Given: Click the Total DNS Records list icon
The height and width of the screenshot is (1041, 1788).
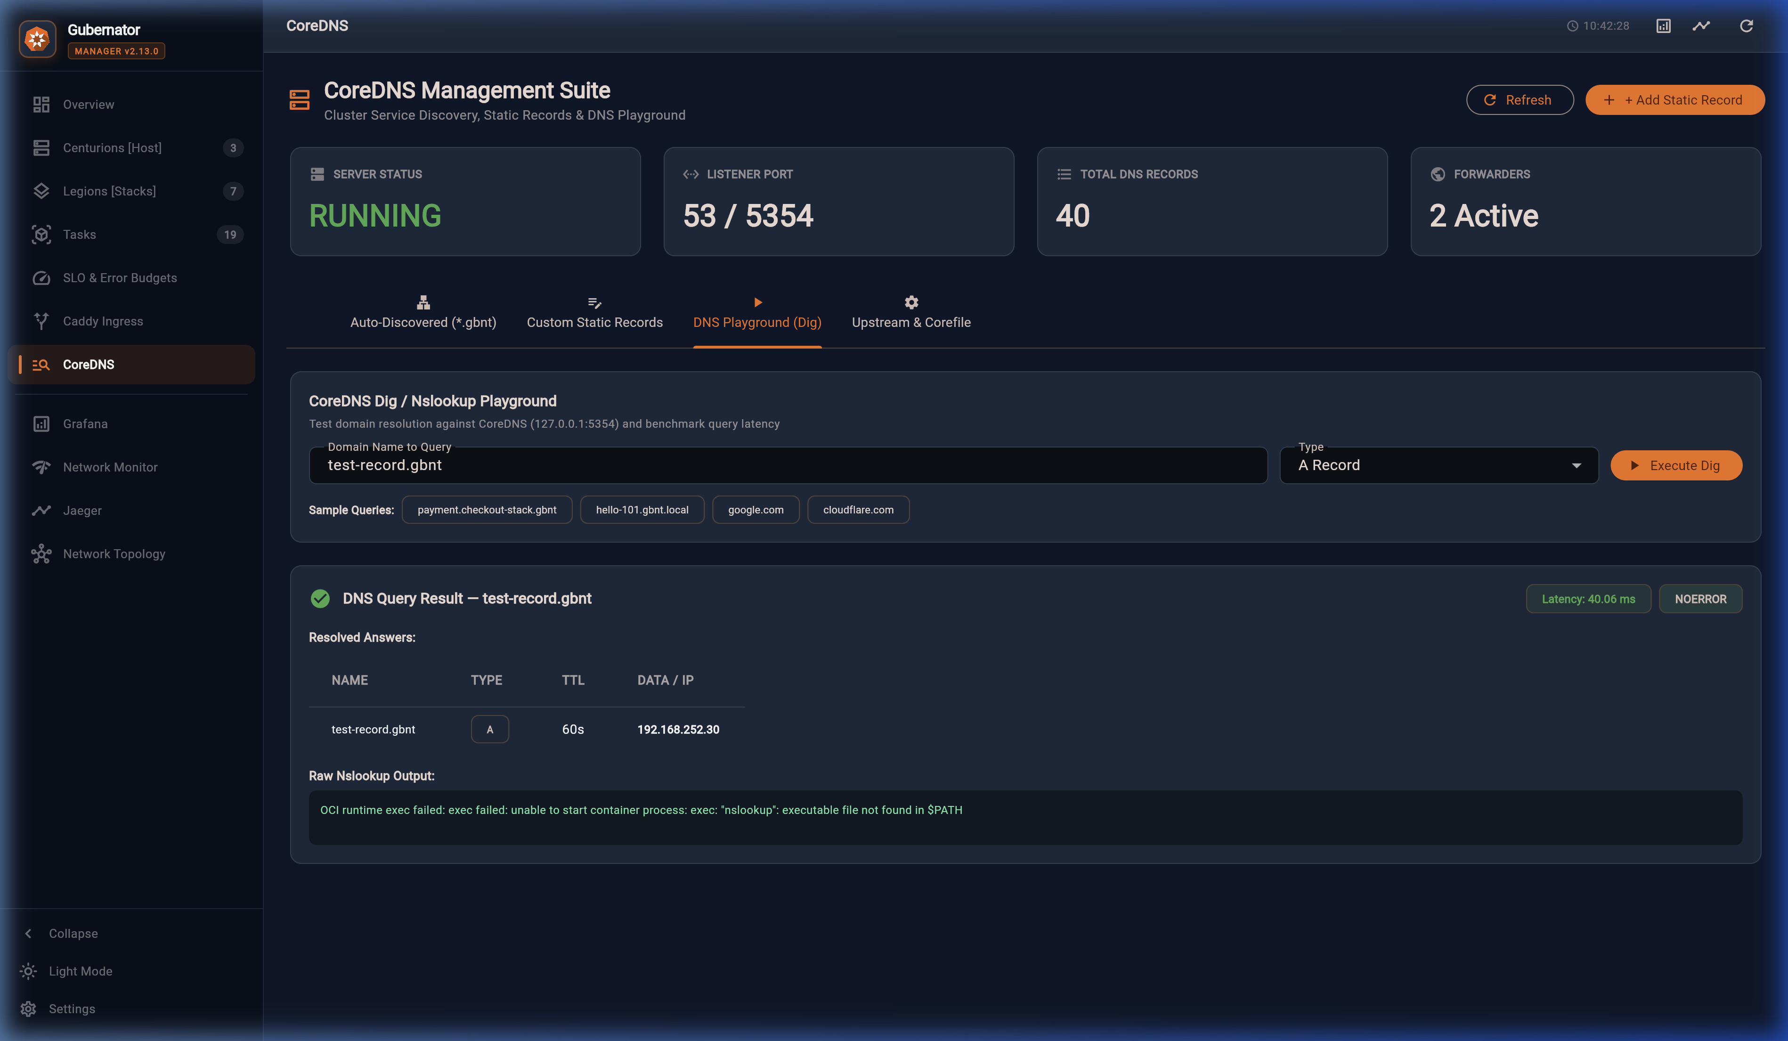Looking at the screenshot, I should pos(1065,174).
